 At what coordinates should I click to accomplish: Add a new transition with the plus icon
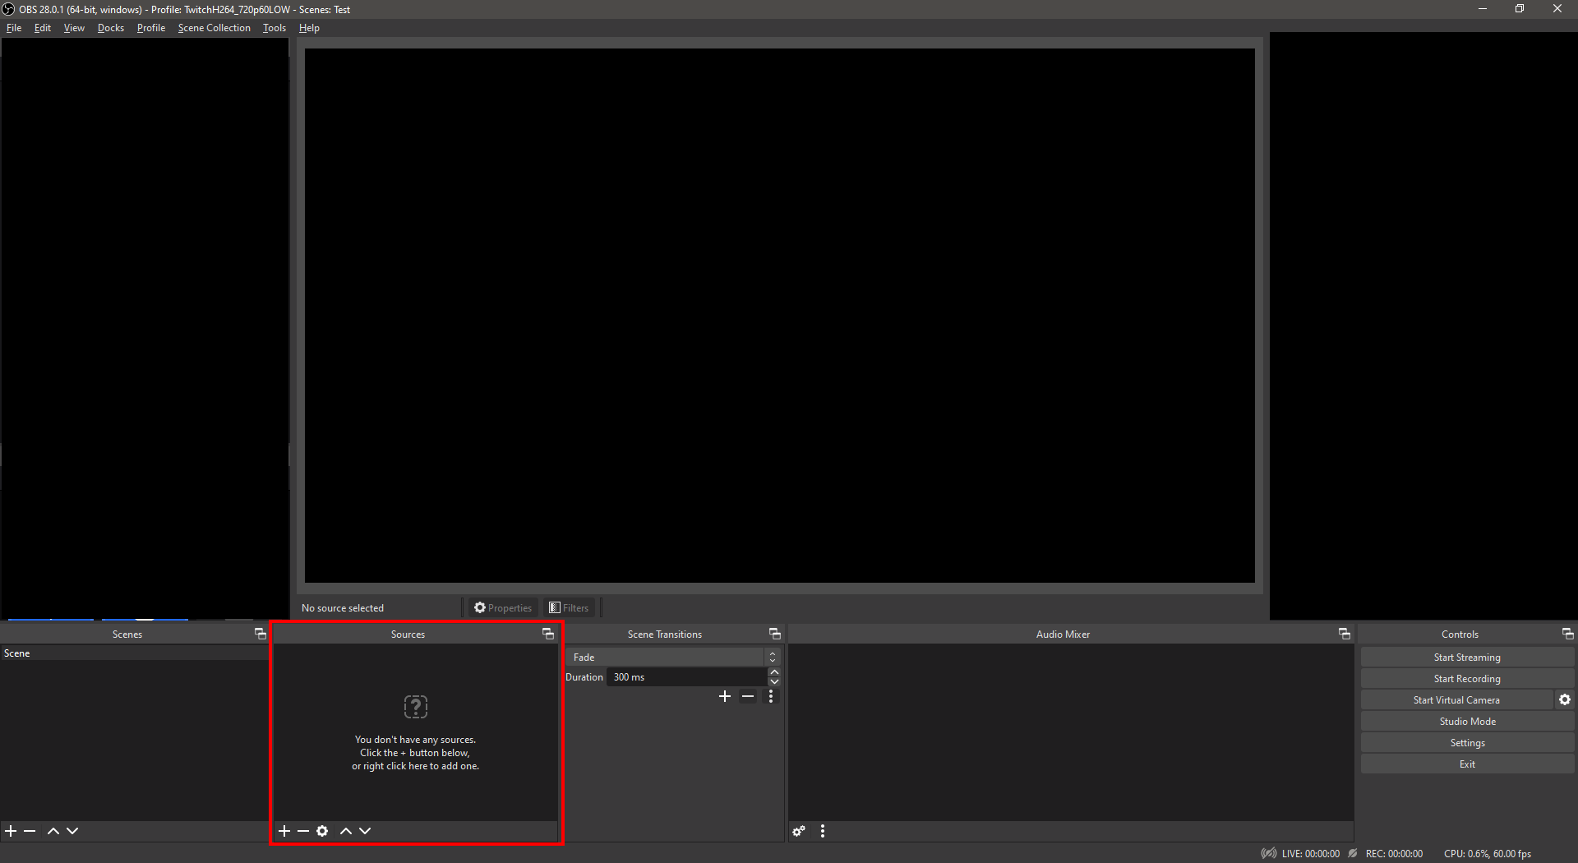pyautogui.click(x=725, y=696)
